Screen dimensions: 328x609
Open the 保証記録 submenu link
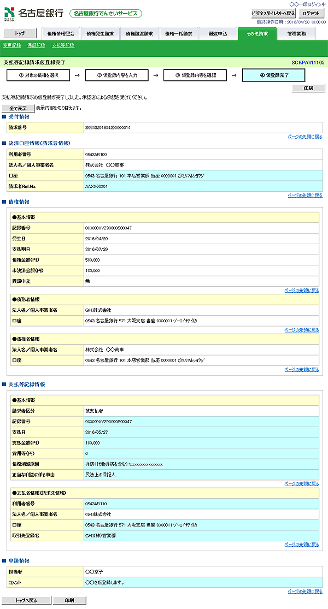tap(37, 45)
